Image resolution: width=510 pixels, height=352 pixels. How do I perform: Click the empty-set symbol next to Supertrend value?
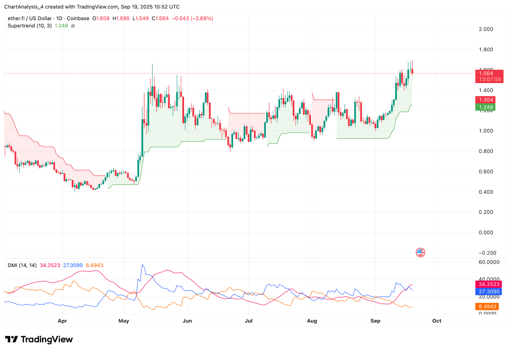pos(73,26)
